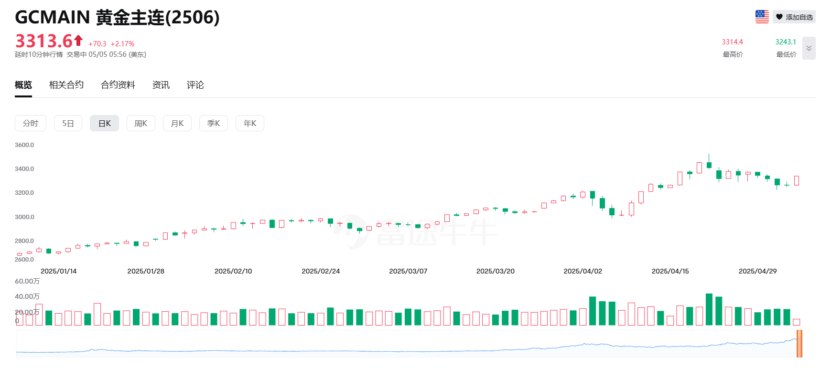This screenshot has width=820, height=368.
Task: Click the 2025/02/10 date axis label
Action: click(x=233, y=271)
